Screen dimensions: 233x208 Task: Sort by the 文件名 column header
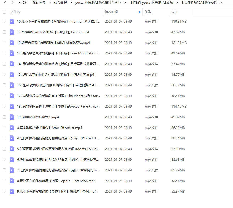coord(15,12)
